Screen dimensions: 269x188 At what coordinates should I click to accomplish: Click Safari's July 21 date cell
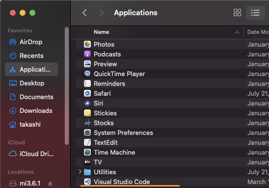258,93
